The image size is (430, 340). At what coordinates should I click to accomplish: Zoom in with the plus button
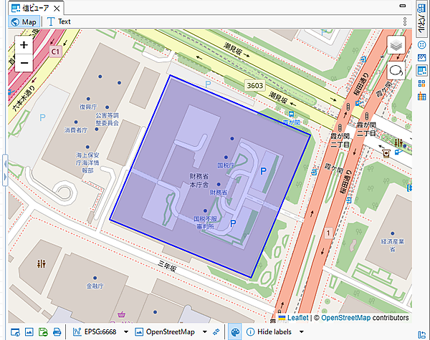tap(24, 44)
